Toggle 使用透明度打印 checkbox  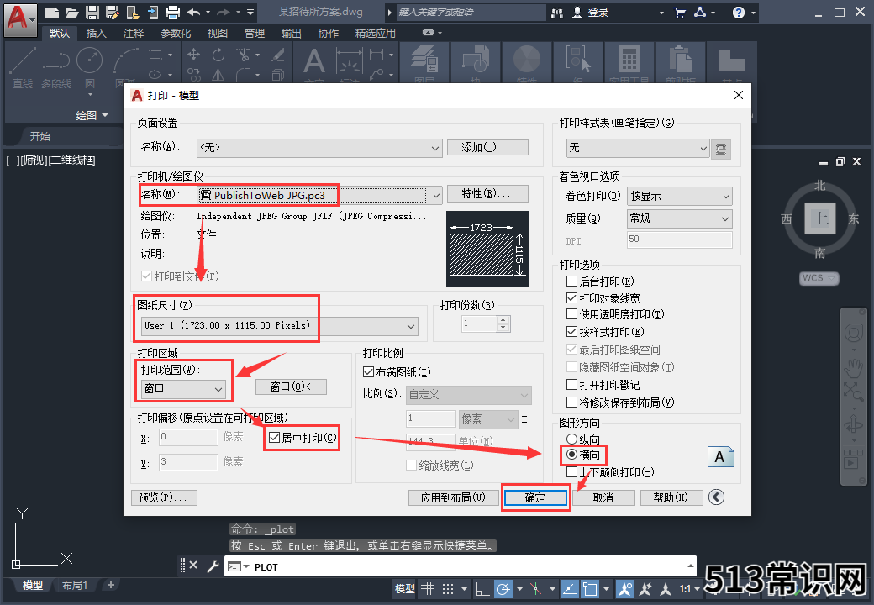pyautogui.click(x=571, y=314)
